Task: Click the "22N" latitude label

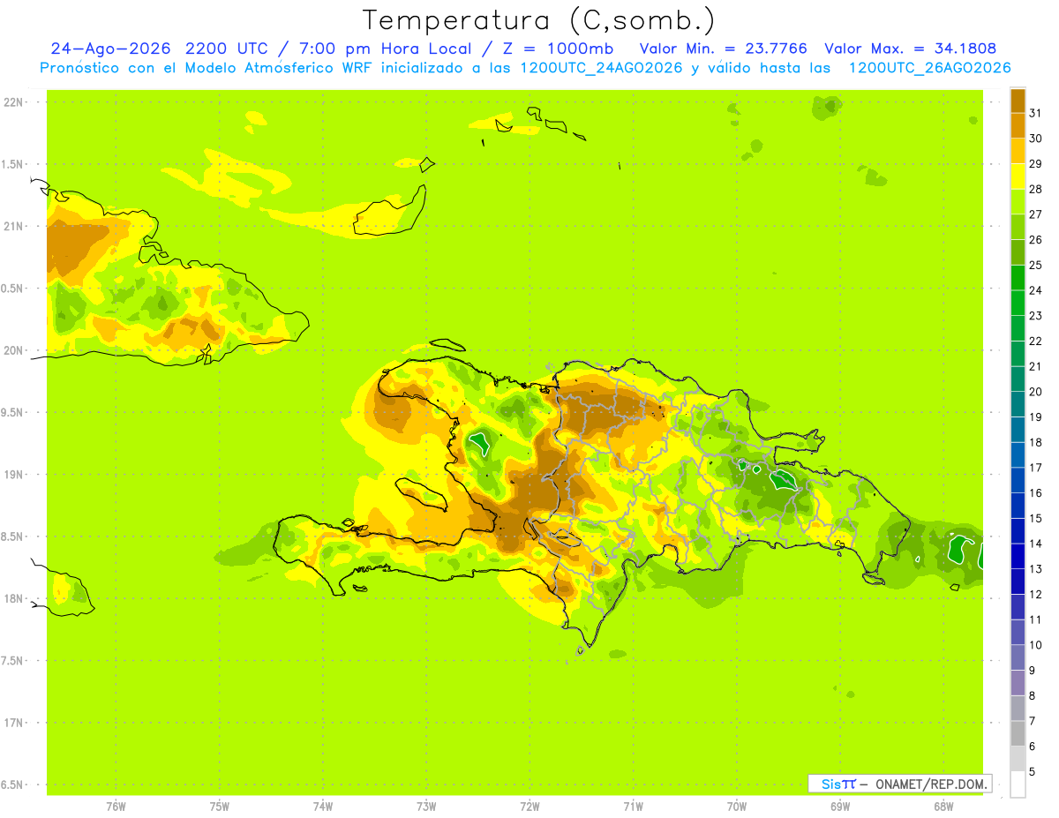Action: 14,102
